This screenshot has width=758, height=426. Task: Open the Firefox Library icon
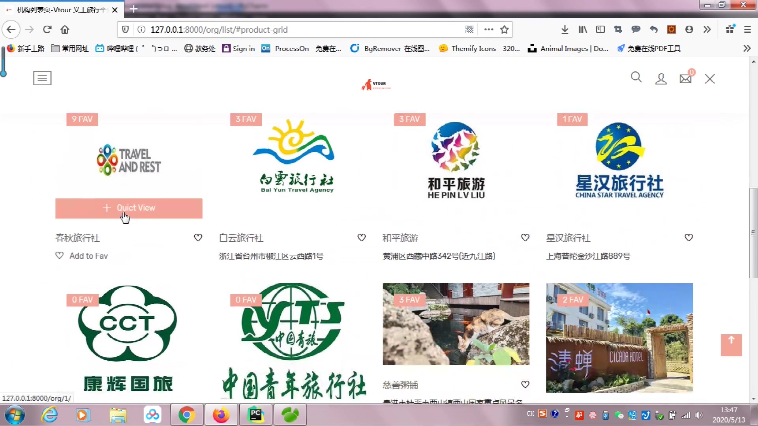pyautogui.click(x=582, y=29)
